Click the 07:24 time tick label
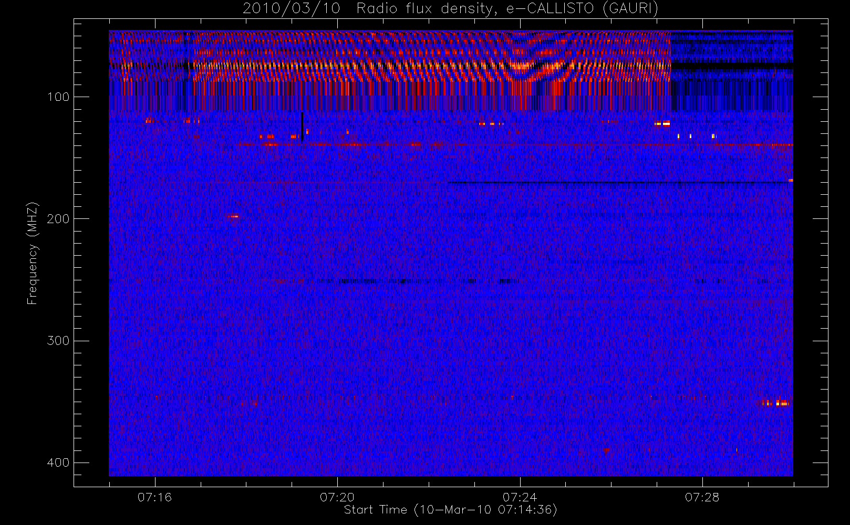The height and width of the screenshot is (525, 850). tap(520, 497)
